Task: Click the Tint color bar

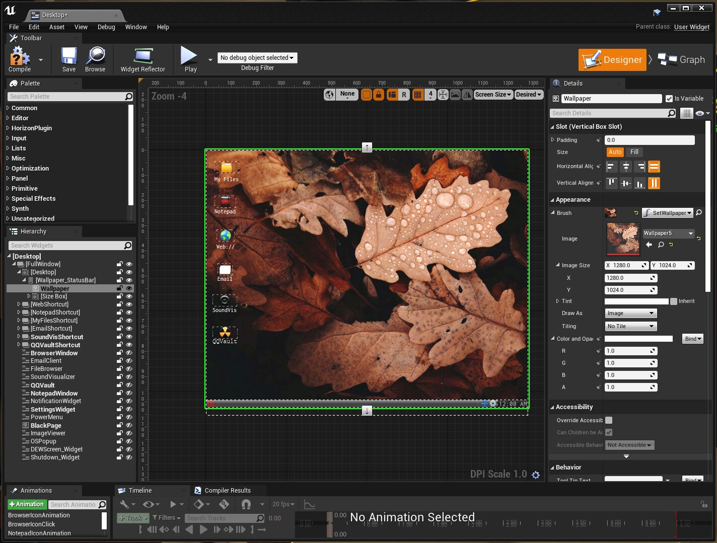Action: tap(635, 301)
